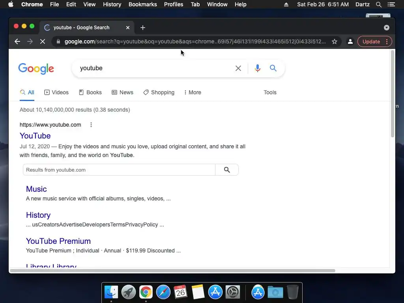Open Chrome three-dot menu beside Update
Viewport: 404px width, 303px height.
click(387, 41)
